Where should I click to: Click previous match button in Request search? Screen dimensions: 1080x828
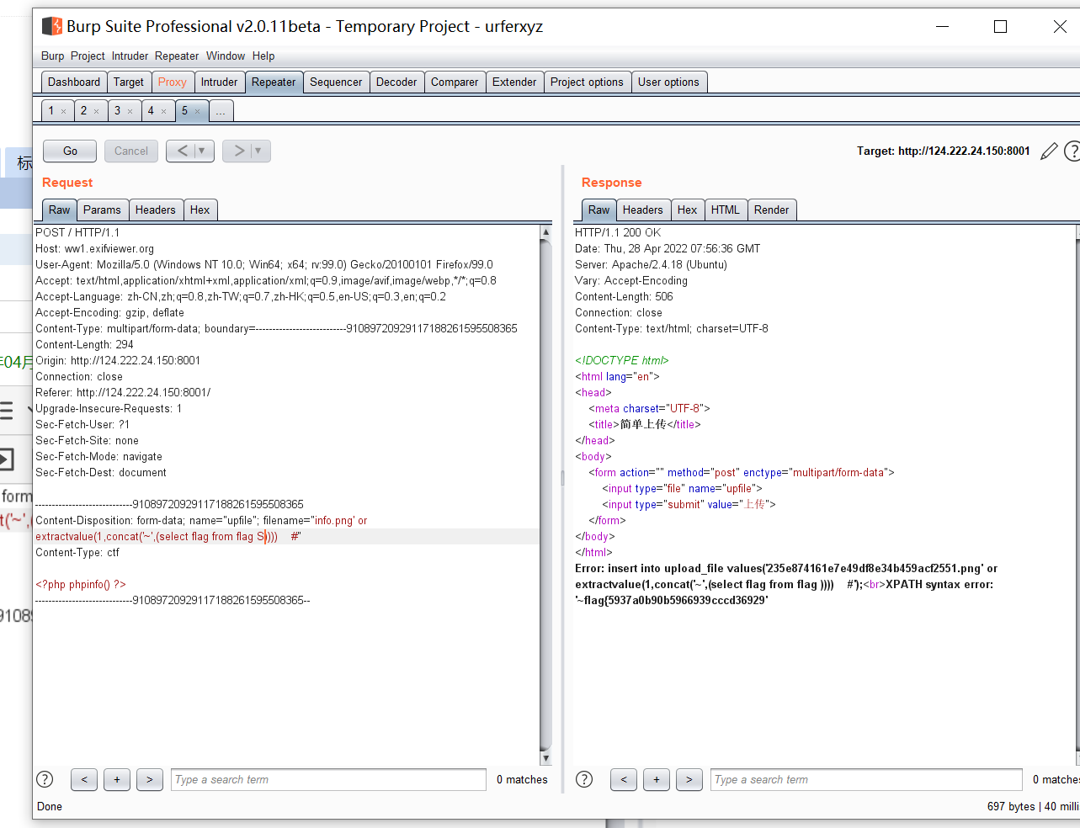[x=84, y=779]
